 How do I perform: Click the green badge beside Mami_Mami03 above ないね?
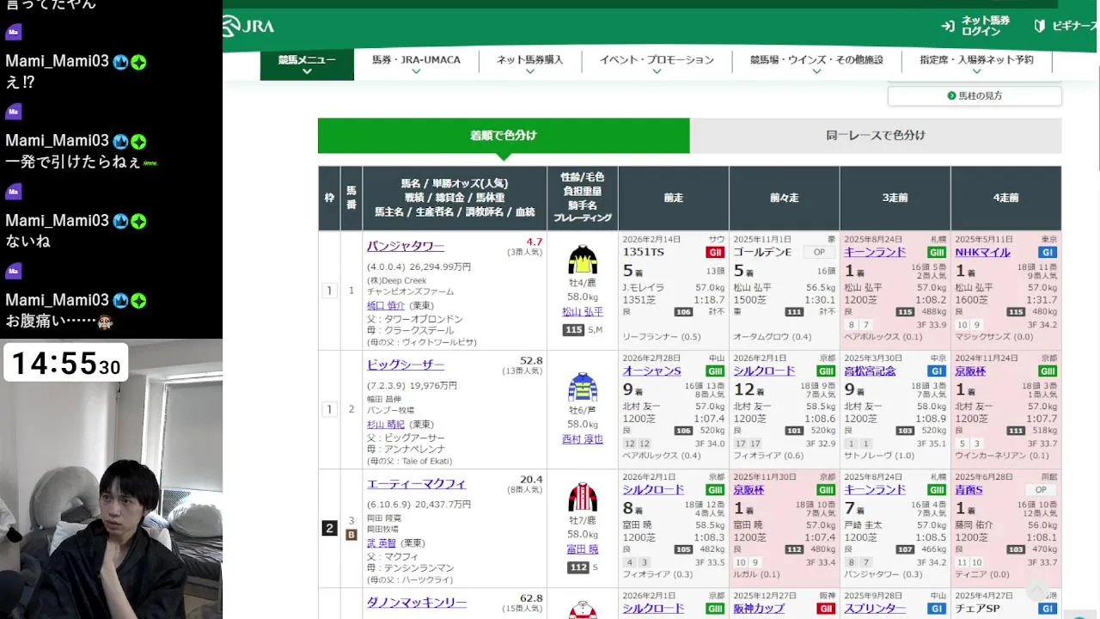(138, 221)
